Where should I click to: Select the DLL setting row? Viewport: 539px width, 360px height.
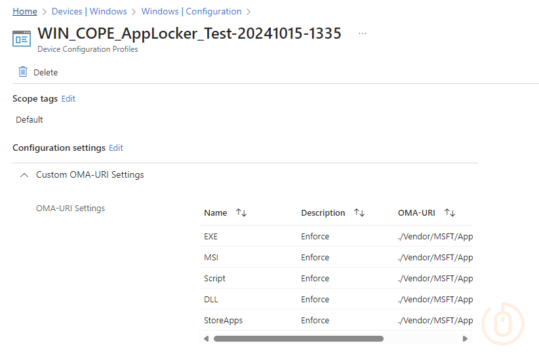pyautogui.click(x=210, y=299)
